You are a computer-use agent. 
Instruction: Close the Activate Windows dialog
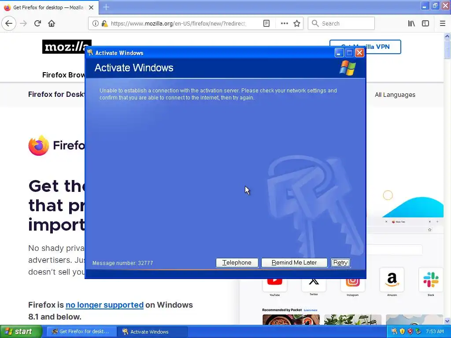click(359, 53)
